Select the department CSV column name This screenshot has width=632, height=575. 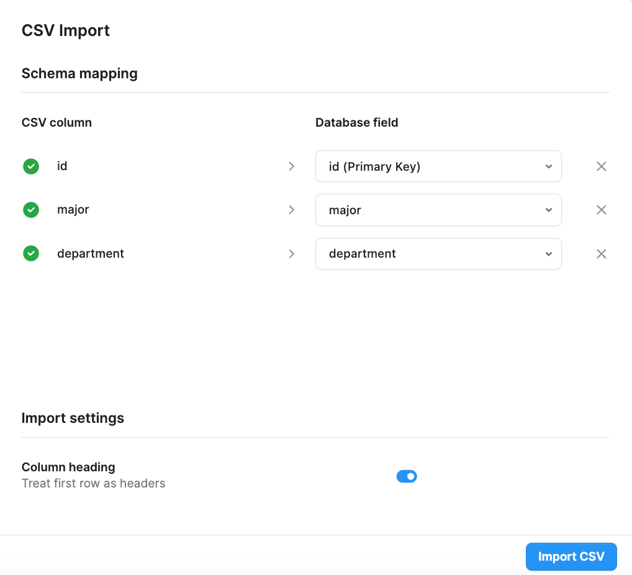click(x=91, y=253)
